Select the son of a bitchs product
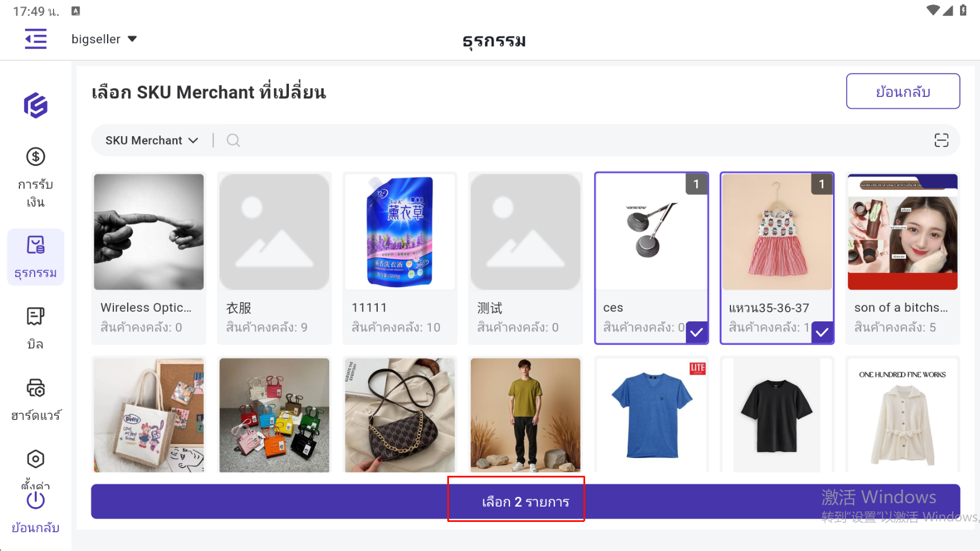The image size is (980, 551). click(x=903, y=258)
